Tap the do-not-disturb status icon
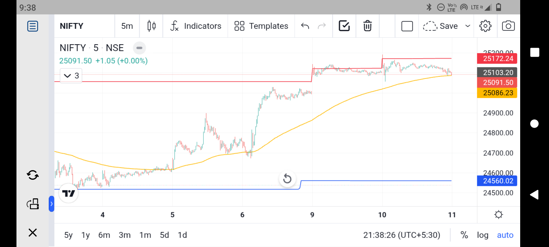The image size is (549, 247). click(x=441, y=7)
